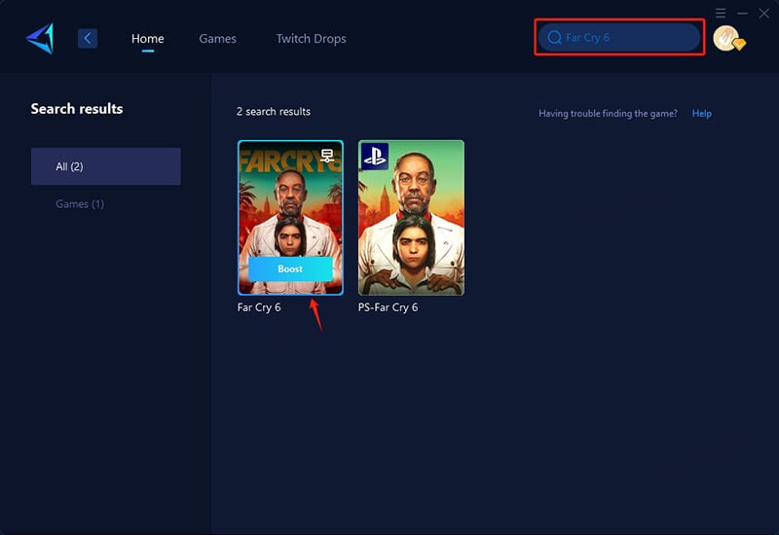Select the All (2) results filter
779x535 pixels.
click(105, 166)
